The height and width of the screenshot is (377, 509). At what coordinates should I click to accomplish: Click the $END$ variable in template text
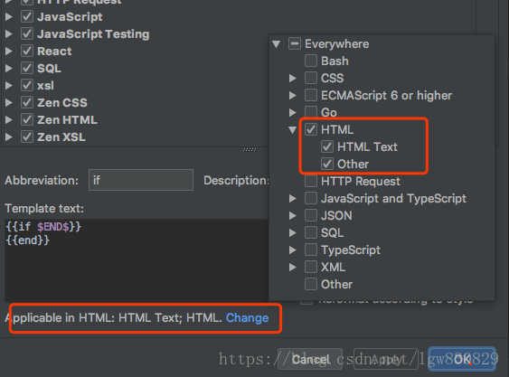click(x=53, y=226)
